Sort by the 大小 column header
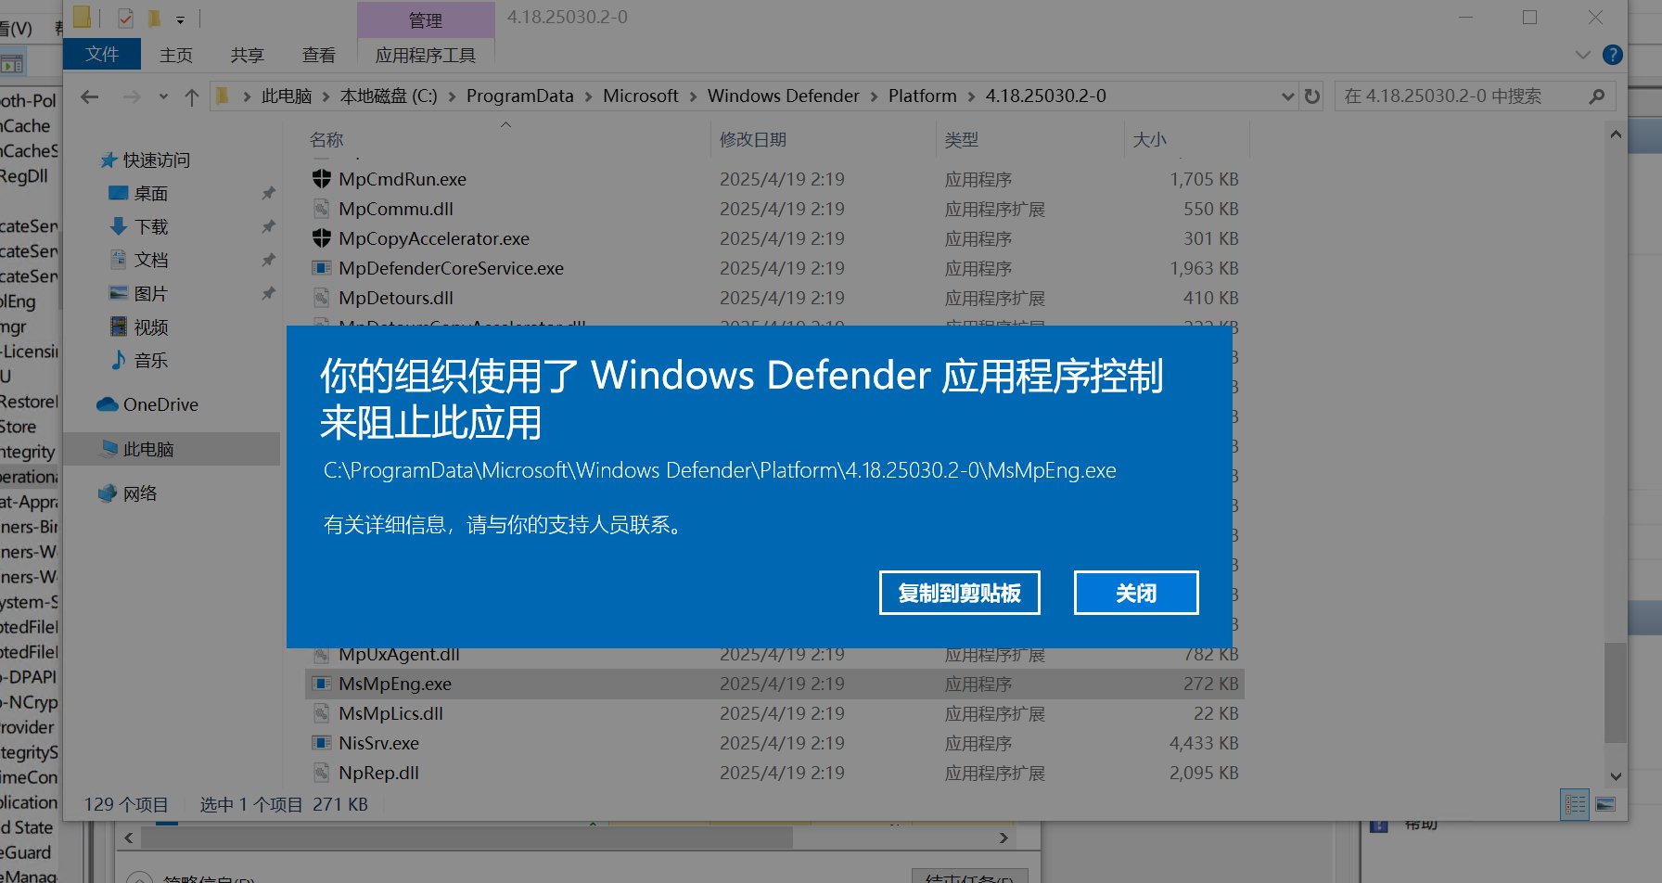Screen dimensions: 1662x883 (x=1187, y=139)
